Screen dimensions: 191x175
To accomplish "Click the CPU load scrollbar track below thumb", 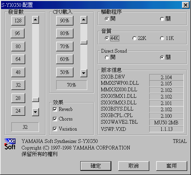I will (x=84, y=57).
